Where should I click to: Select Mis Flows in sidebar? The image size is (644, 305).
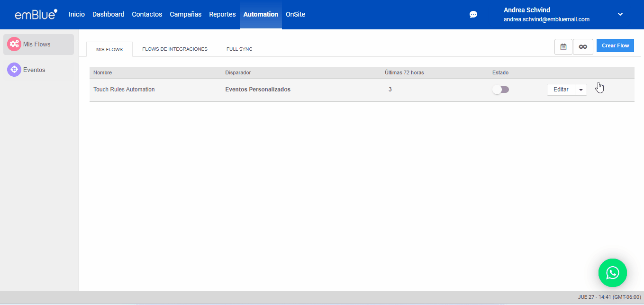coord(38,44)
